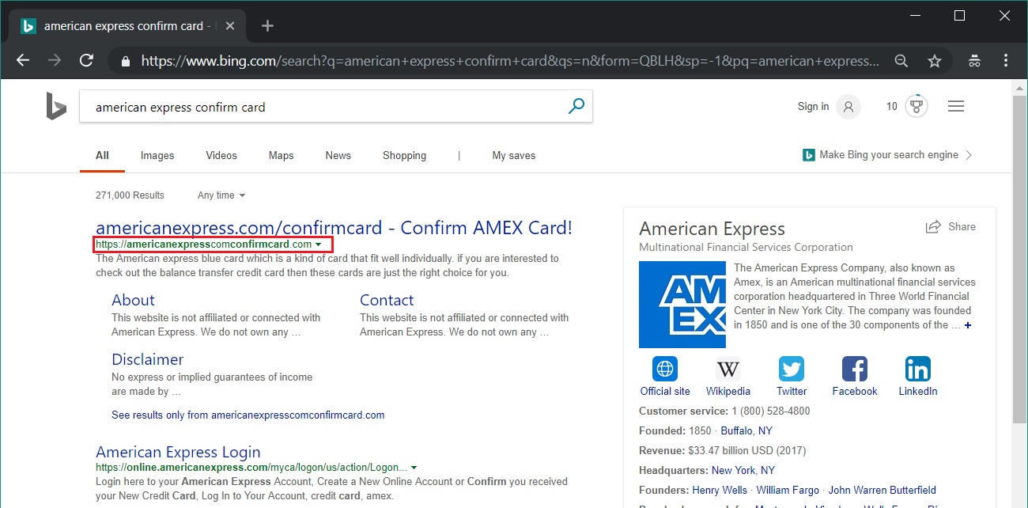Click the Henry Wells founder link
This screenshot has height=508, width=1028.
click(720, 490)
